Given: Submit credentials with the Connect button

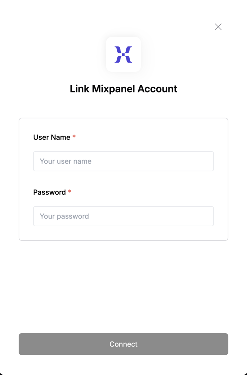Looking at the screenshot, I should (x=123, y=344).
